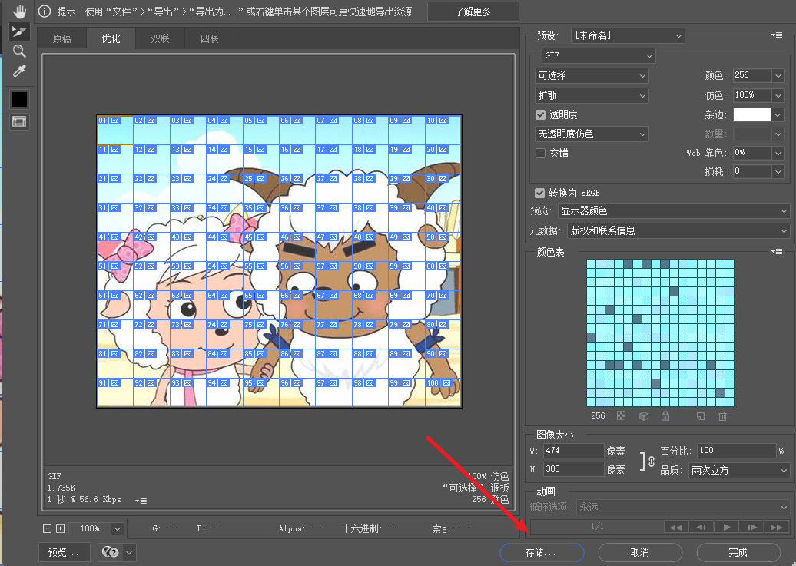Open the GIF format dropdown
Viewport: 796px width, 566px height.
[x=599, y=55]
